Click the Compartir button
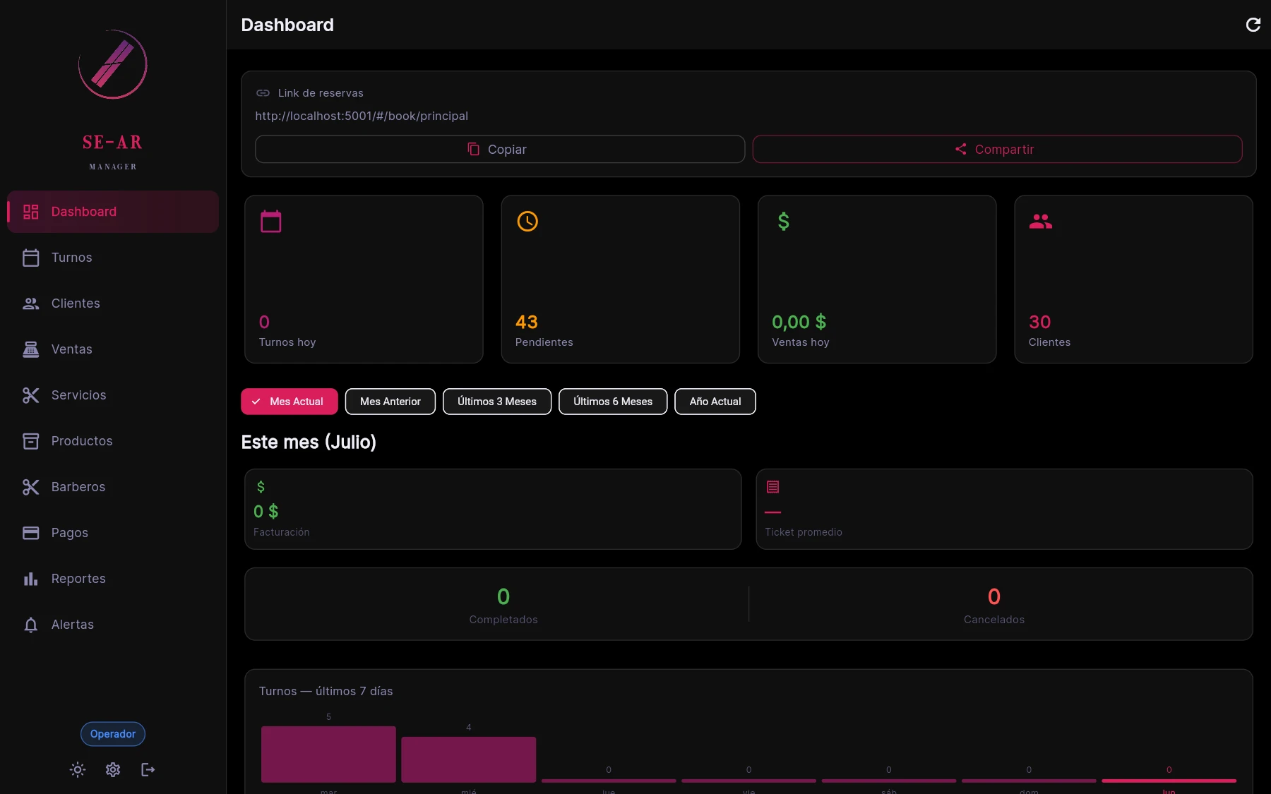 tap(998, 150)
